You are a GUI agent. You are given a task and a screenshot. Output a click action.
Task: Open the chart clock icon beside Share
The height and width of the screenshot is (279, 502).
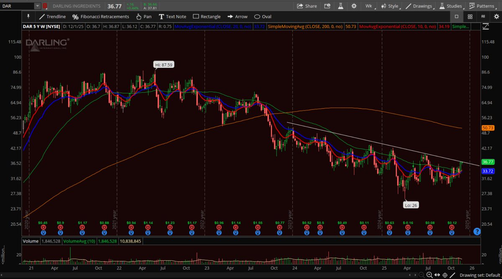(327, 6)
